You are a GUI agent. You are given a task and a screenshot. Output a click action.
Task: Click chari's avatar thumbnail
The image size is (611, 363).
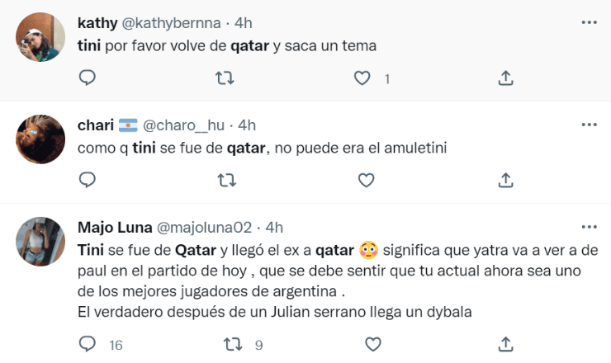coord(40,139)
